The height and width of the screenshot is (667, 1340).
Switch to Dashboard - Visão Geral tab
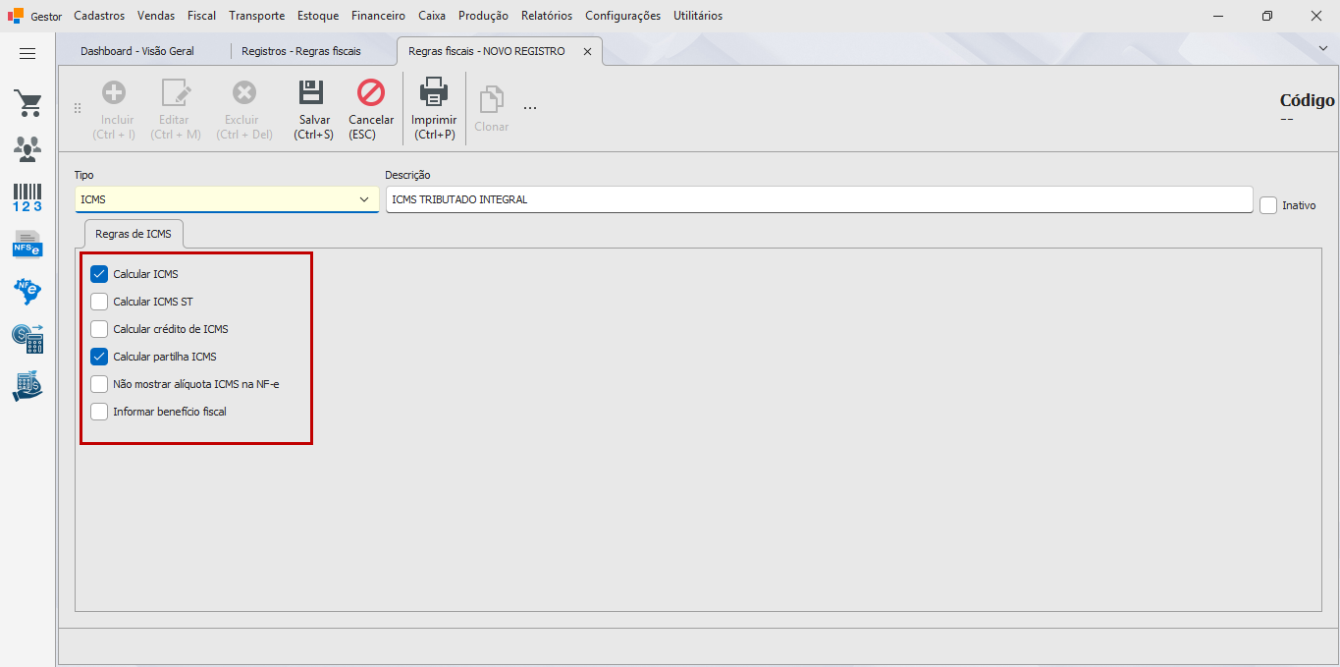click(137, 51)
